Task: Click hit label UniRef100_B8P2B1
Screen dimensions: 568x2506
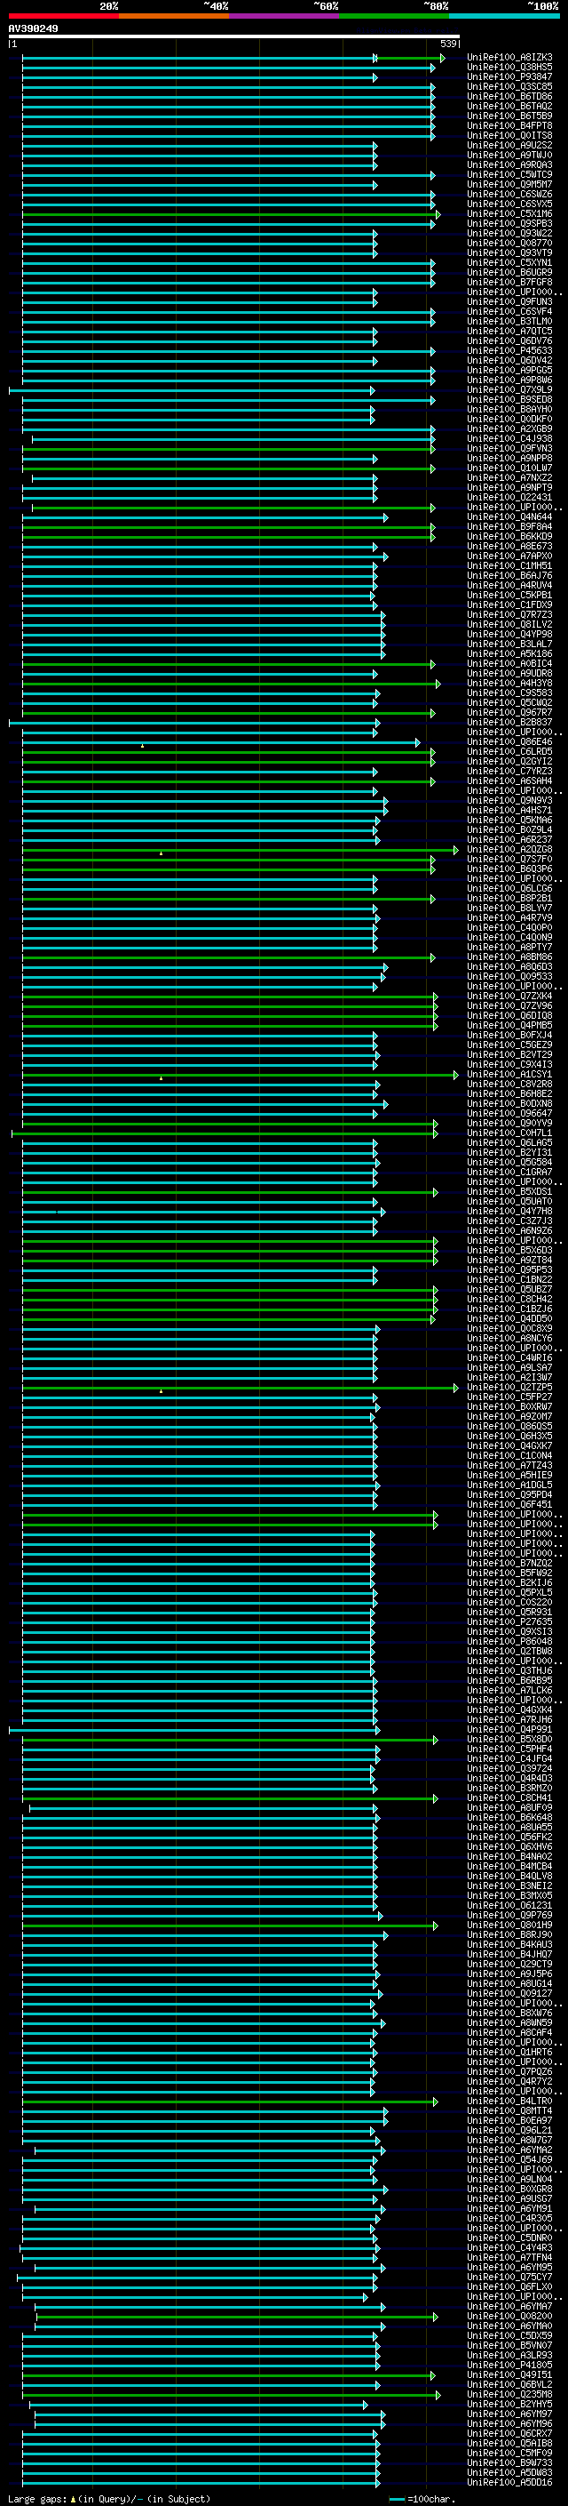Action: (x=509, y=898)
